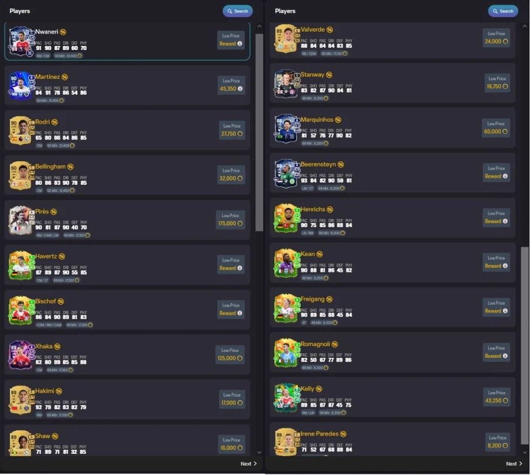Image resolution: width=530 pixels, height=475 pixels.
Task: Click Havertz Low Price Reward box
Action: click(x=231, y=264)
